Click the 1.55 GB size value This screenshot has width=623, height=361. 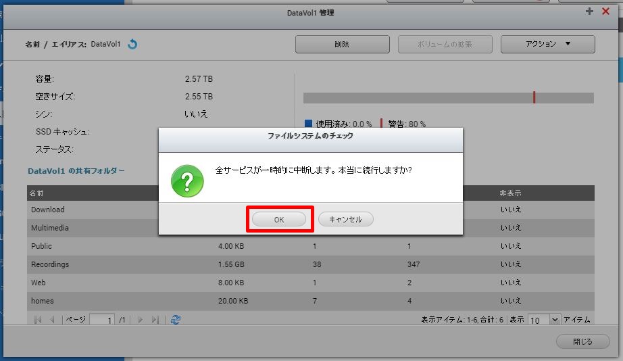point(231,264)
